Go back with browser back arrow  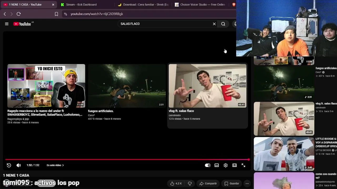coord(5,14)
